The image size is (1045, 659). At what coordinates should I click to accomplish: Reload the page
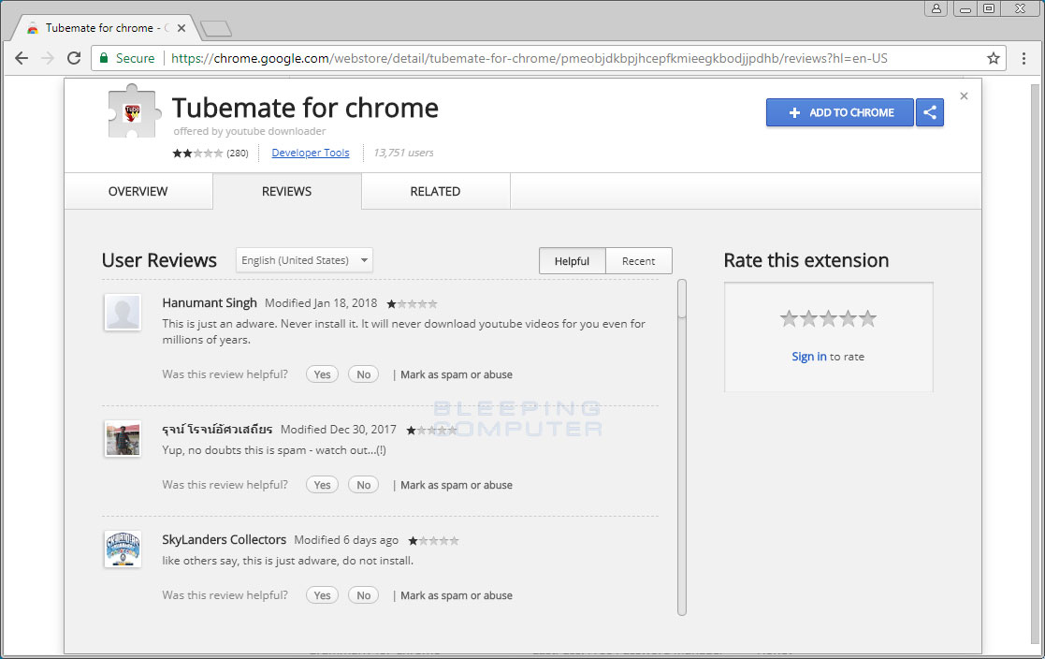[74, 58]
